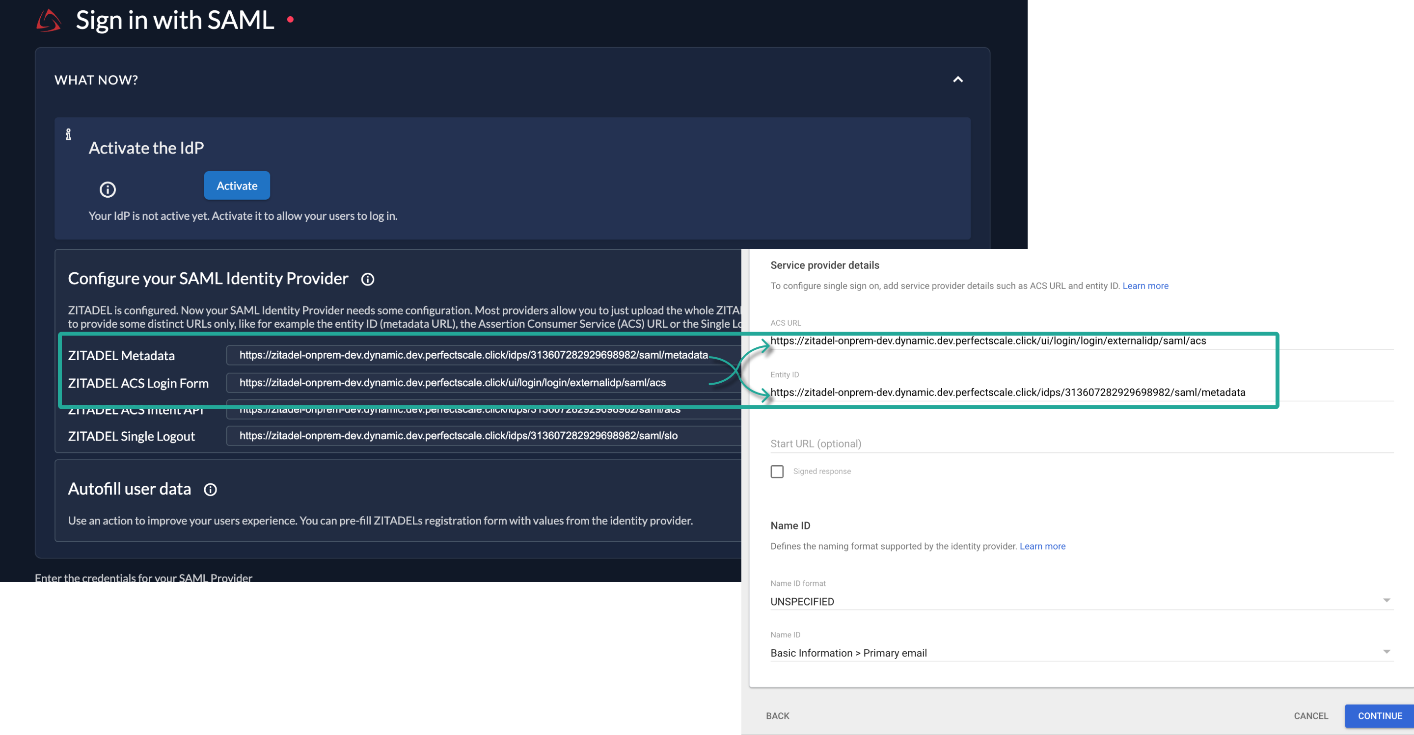This screenshot has width=1414, height=735.
Task: Select the ZITADEL ACS Login Form URL field
Action: 483,382
